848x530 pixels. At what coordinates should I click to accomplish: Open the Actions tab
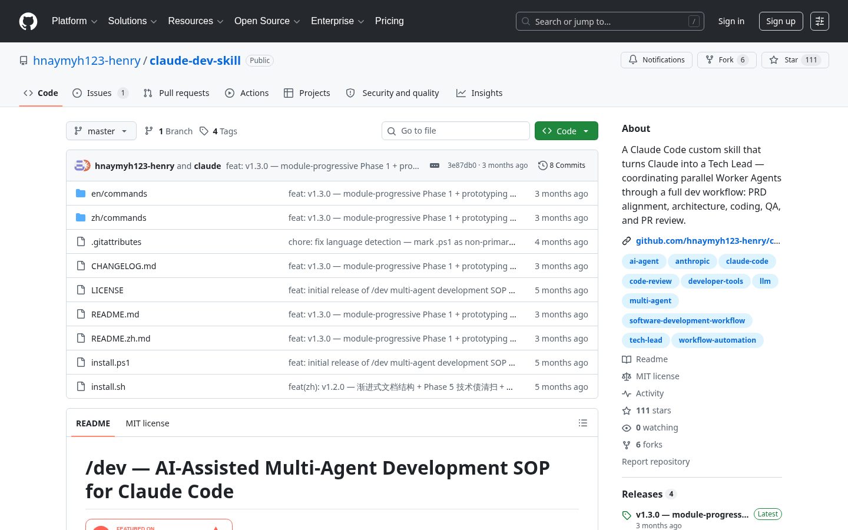(247, 93)
